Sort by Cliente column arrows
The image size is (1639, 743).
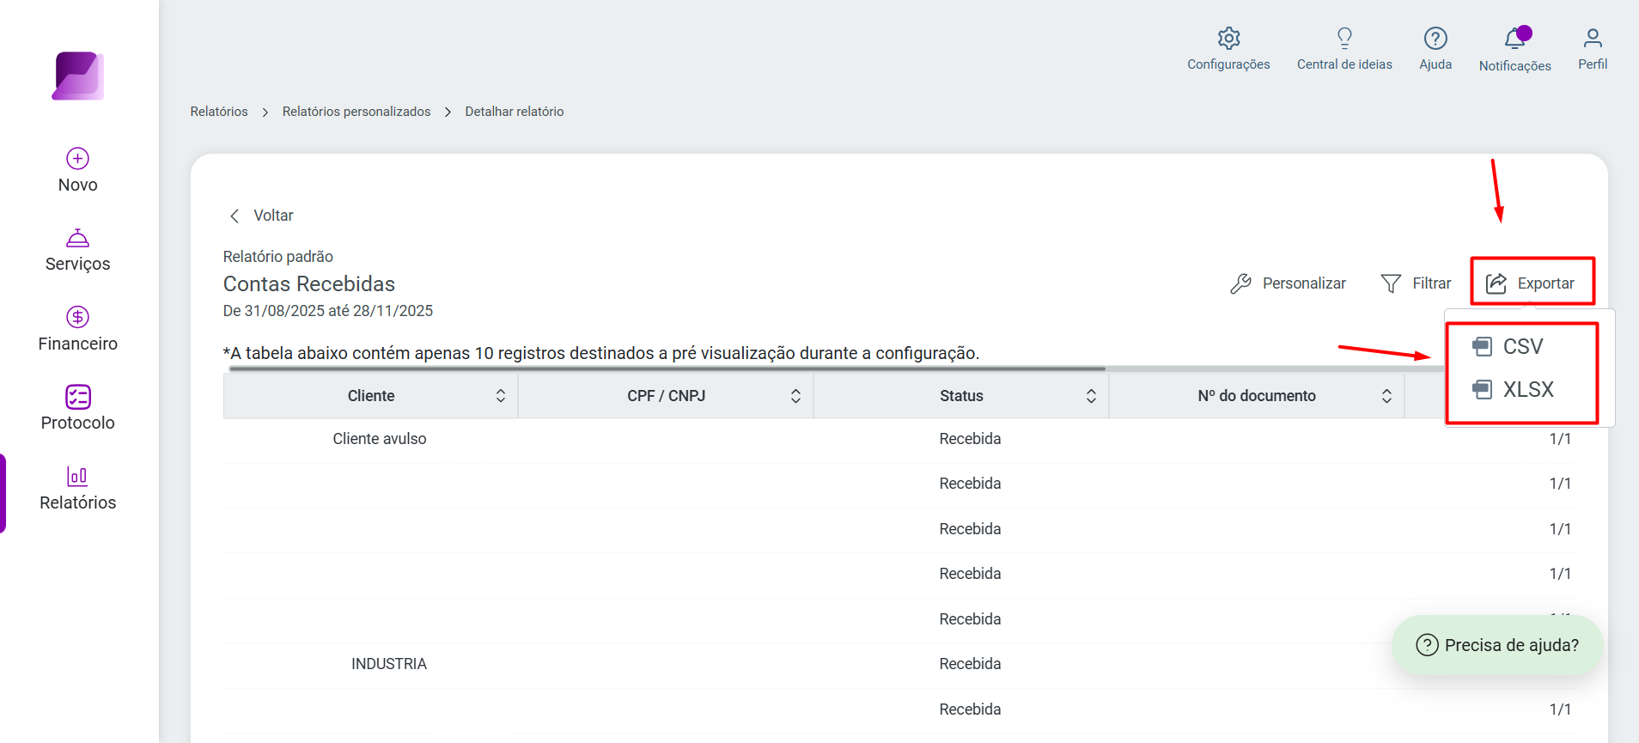point(501,396)
